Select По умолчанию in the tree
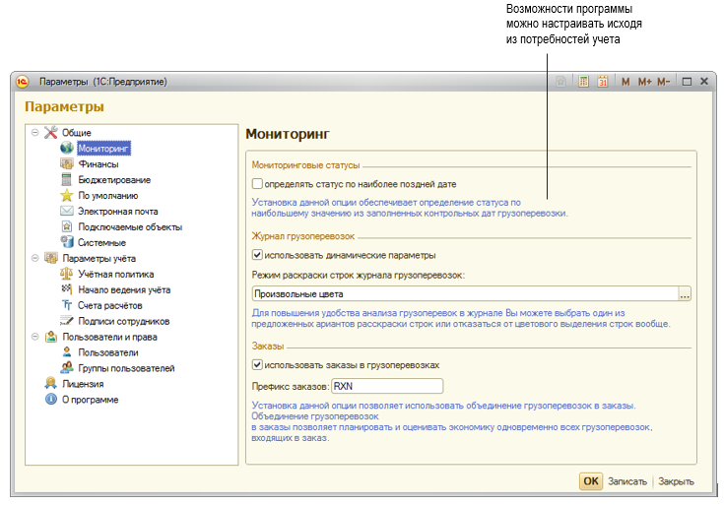The width and height of the screenshot is (724, 505). pyautogui.click(x=108, y=196)
